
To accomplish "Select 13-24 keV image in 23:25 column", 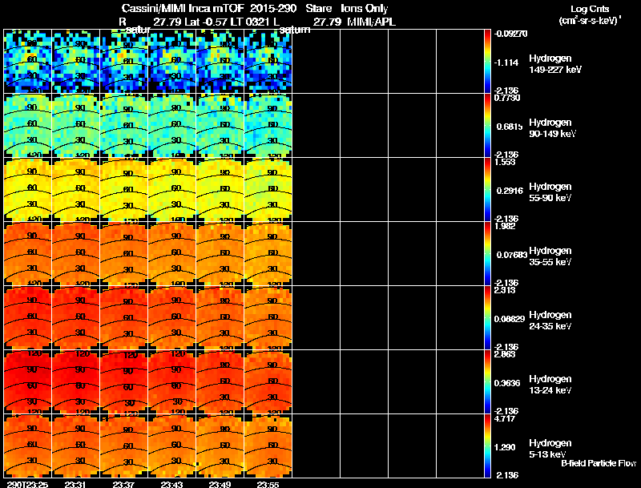I will point(27,382).
